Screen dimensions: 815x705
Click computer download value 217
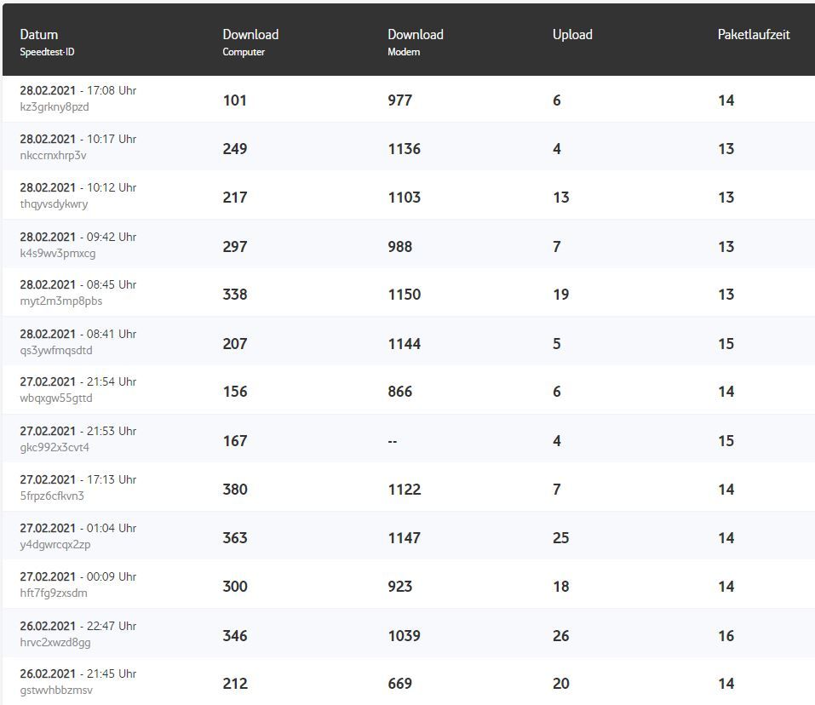[235, 198]
